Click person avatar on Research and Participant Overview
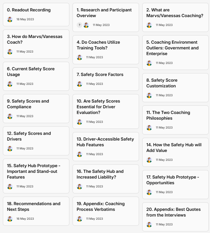Image resolution: width=210 pixels, height=233 pixels. 86,25
